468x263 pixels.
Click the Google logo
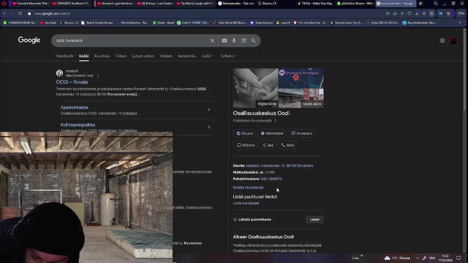(x=29, y=40)
